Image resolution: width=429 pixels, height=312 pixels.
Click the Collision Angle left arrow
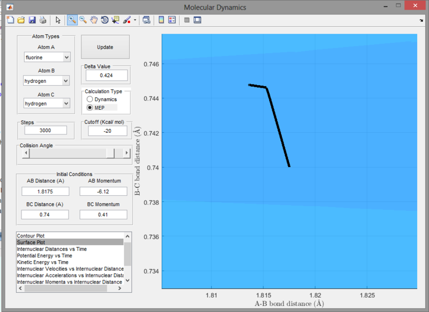[x=26, y=153]
